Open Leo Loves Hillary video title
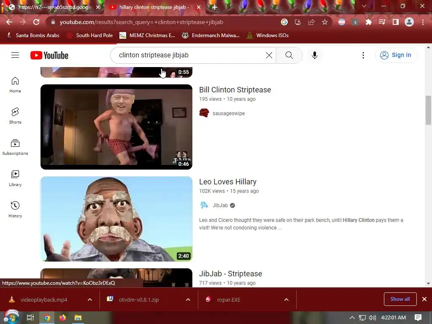The height and width of the screenshot is (324, 432). point(228,182)
